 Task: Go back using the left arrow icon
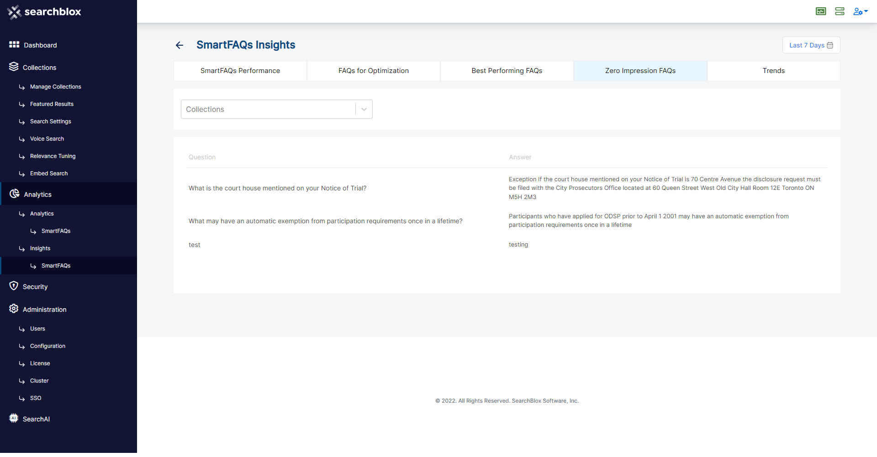coord(180,45)
